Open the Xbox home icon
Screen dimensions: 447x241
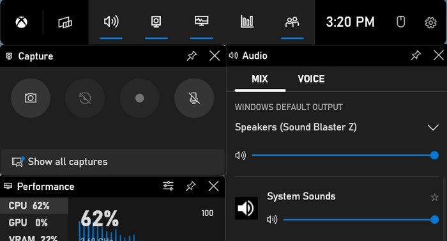[x=21, y=22]
